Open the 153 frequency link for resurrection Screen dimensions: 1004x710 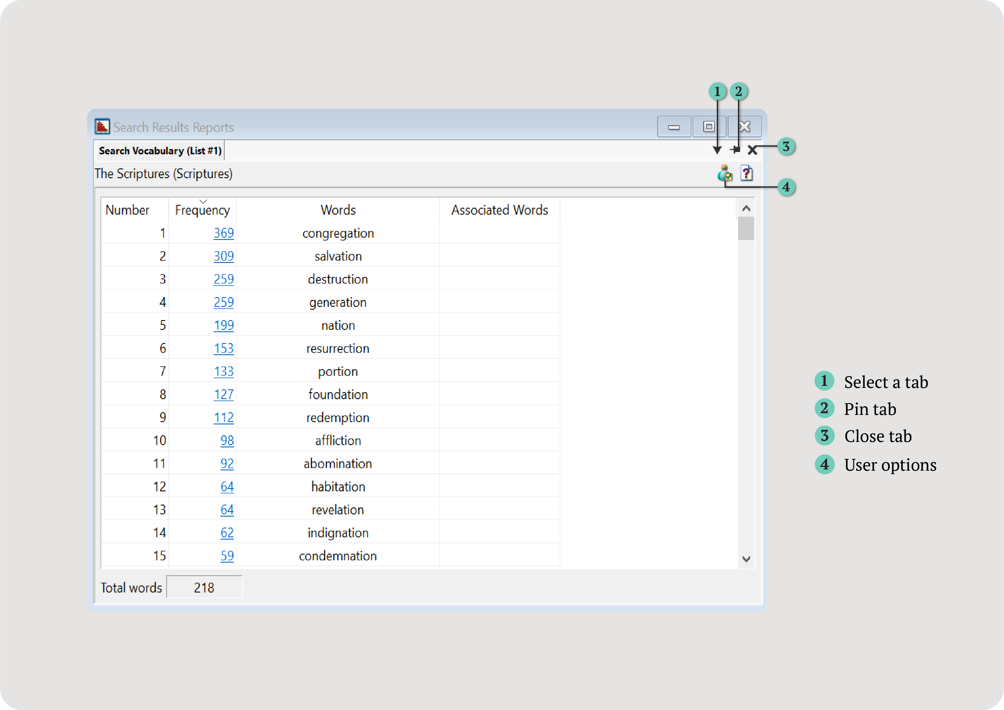[224, 349]
